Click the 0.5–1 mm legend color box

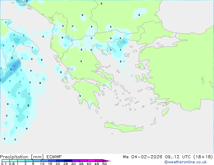point(14,161)
